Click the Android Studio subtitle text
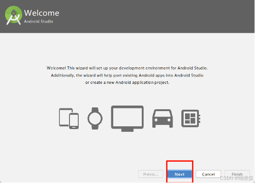255x183 pixels. [x=39, y=22]
